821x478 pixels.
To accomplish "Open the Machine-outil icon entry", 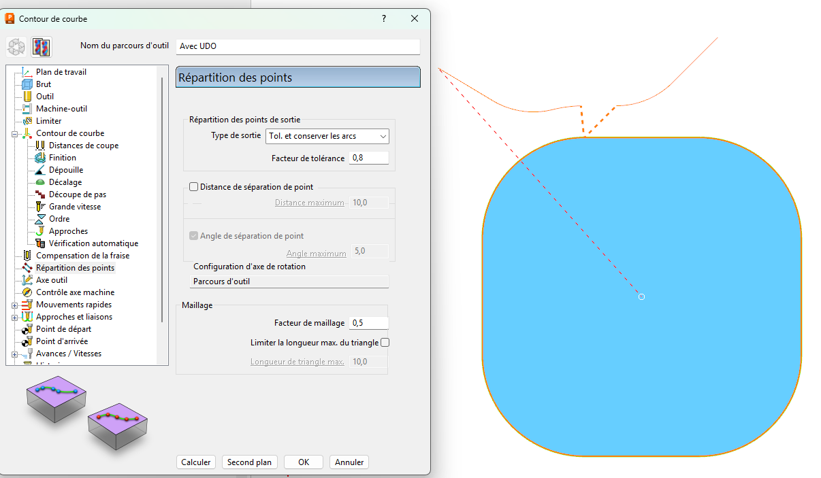I will (x=27, y=109).
